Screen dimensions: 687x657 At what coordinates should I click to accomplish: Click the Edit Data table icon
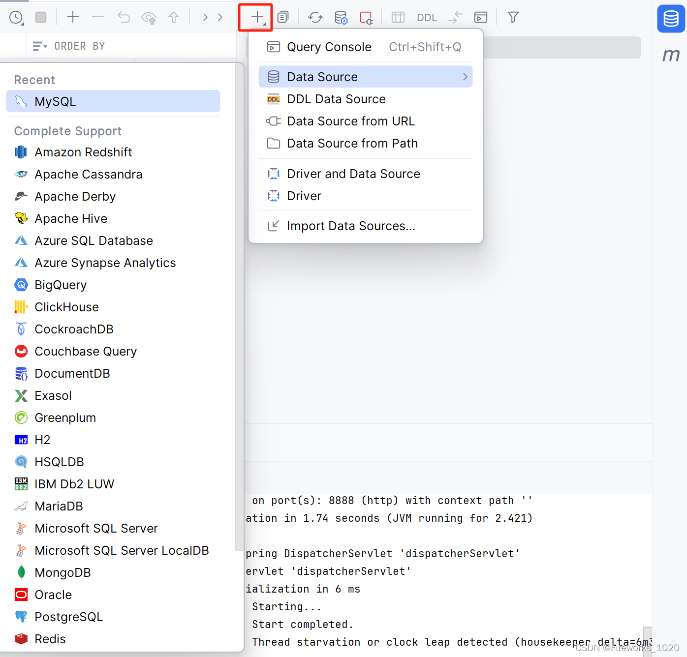pyautogui.click(x=398, y=18)
